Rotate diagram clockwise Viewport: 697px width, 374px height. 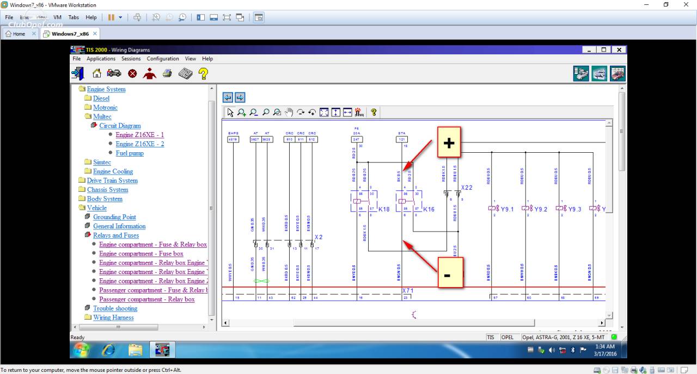click(x=301, y=113)
